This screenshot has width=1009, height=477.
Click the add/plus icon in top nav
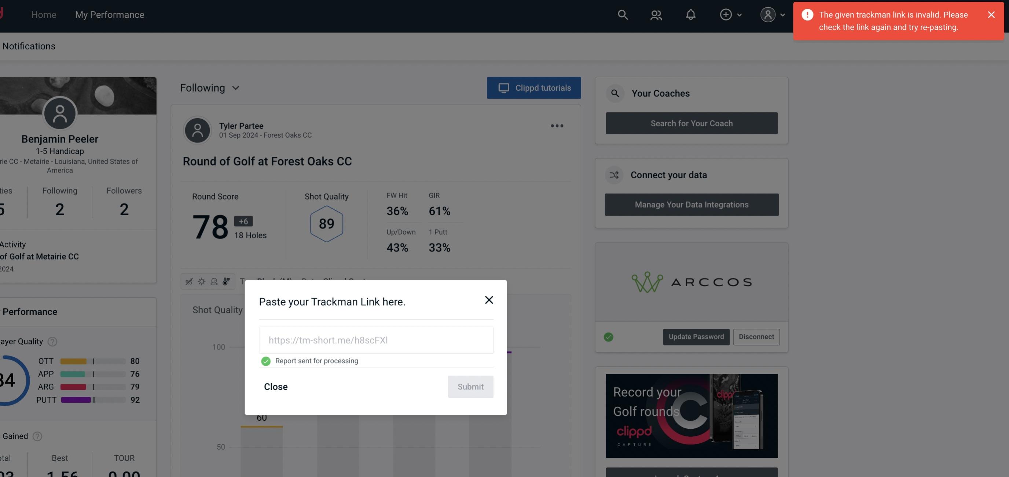click(x=726, y=14)
